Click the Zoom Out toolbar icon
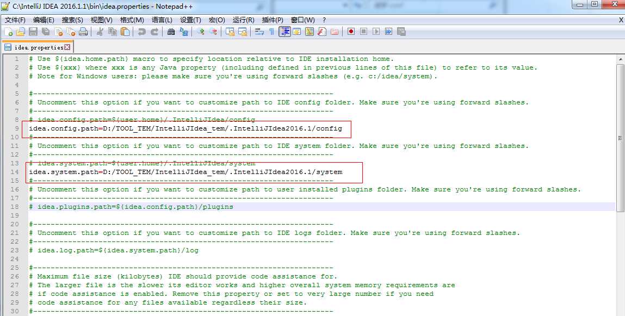Viewport: 625px width, 316px height. 213,32
